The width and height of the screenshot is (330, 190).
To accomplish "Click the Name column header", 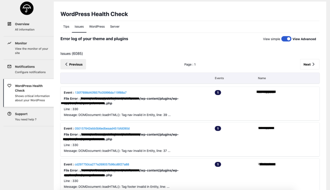I will click(262, 78).
